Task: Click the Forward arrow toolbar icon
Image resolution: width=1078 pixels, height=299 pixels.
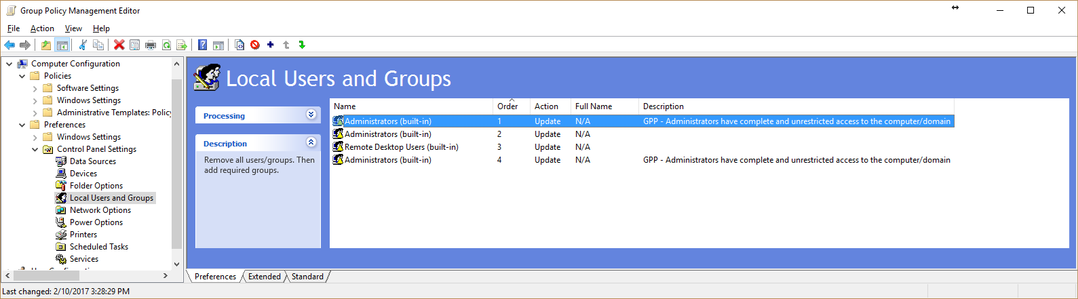Action: pyautogui.click(x=25, y=45)
